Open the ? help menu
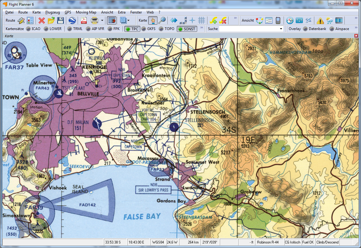Screen dimensions: 361x248 160,12
